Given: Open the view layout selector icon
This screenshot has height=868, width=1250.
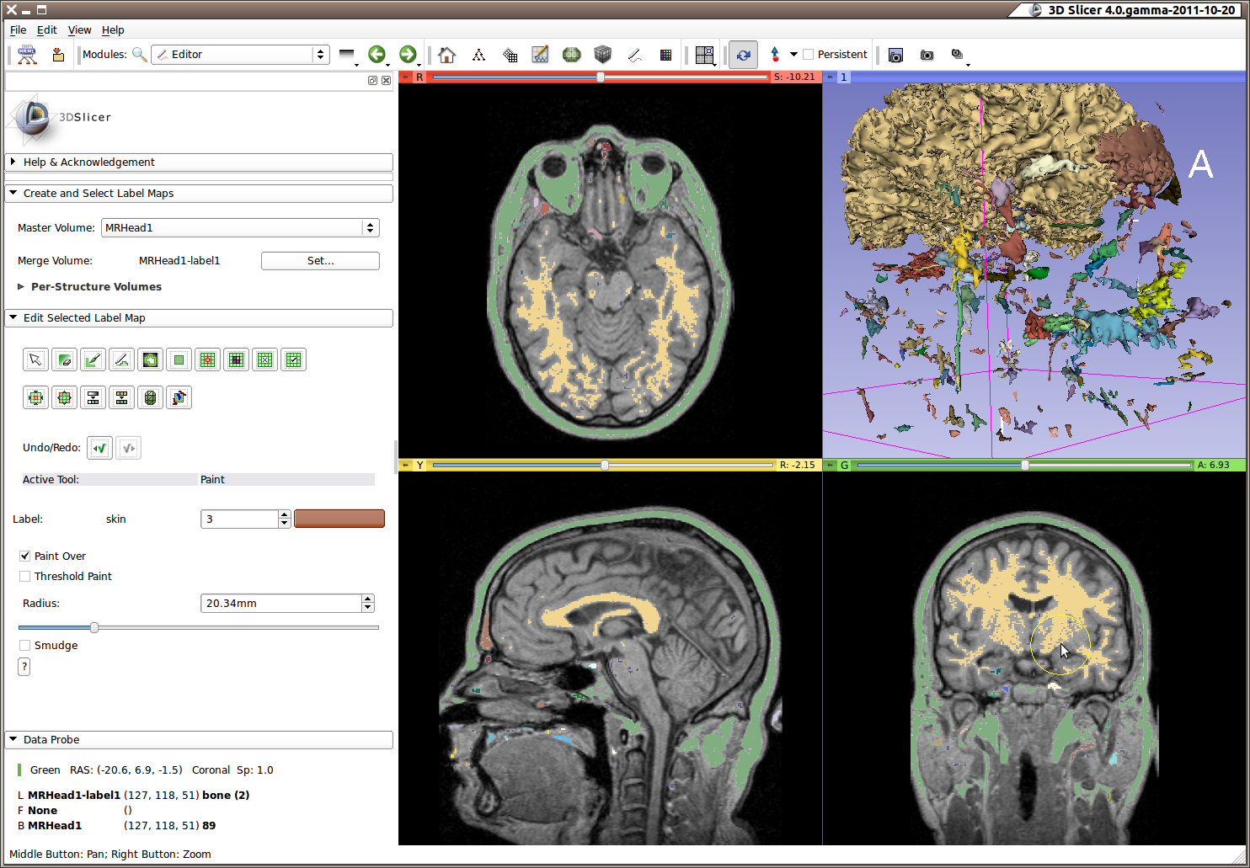Looking at the screenshot, I should pos(705,55).
